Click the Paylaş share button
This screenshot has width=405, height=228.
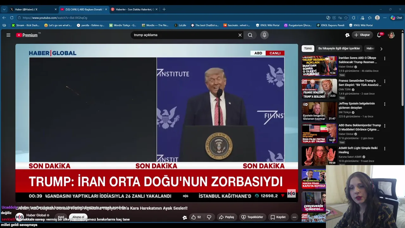tap(227, 217)
